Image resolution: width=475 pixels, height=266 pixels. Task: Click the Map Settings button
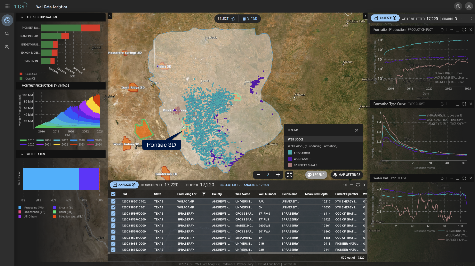tap(347, 175)
